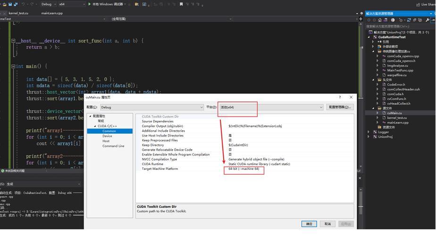Expand the 外部依赖项 node
This screenshot has width=436, height=236.
coord(373,46)
